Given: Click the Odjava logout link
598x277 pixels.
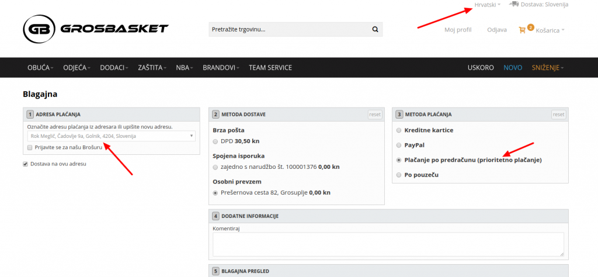Looking at the screenshot, I should [496, 30].
